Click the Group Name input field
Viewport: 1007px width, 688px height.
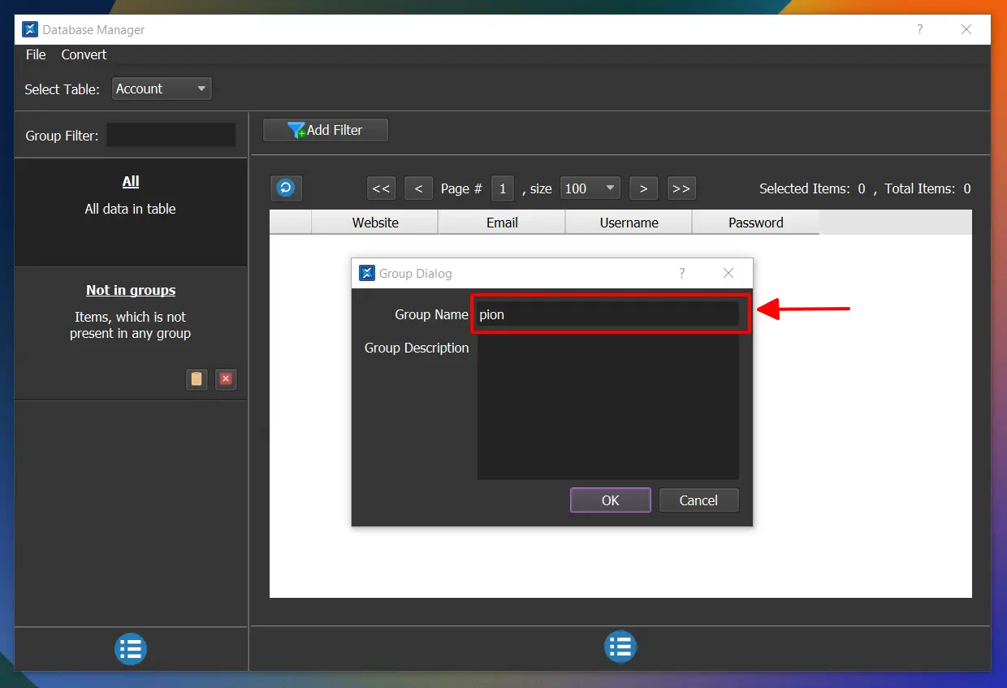[x=608, y=314]
